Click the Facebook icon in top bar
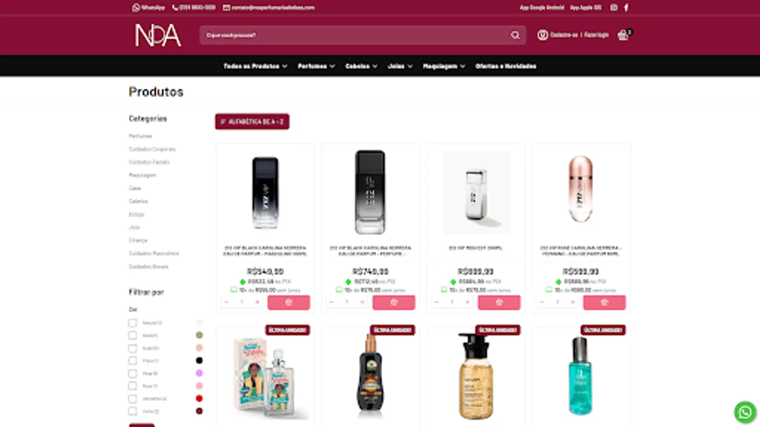The width and height of the screenshot is (760, 427). 626,8
